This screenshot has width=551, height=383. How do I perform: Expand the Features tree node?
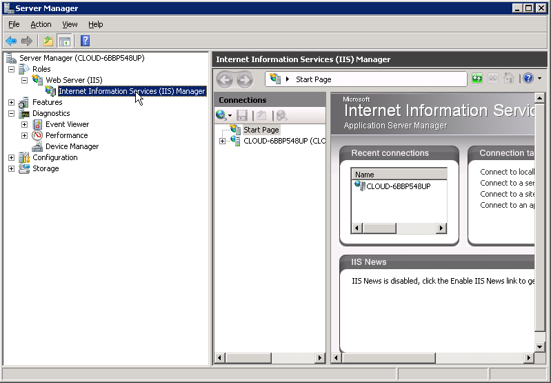pyautogui.click(x=11, y=102)
